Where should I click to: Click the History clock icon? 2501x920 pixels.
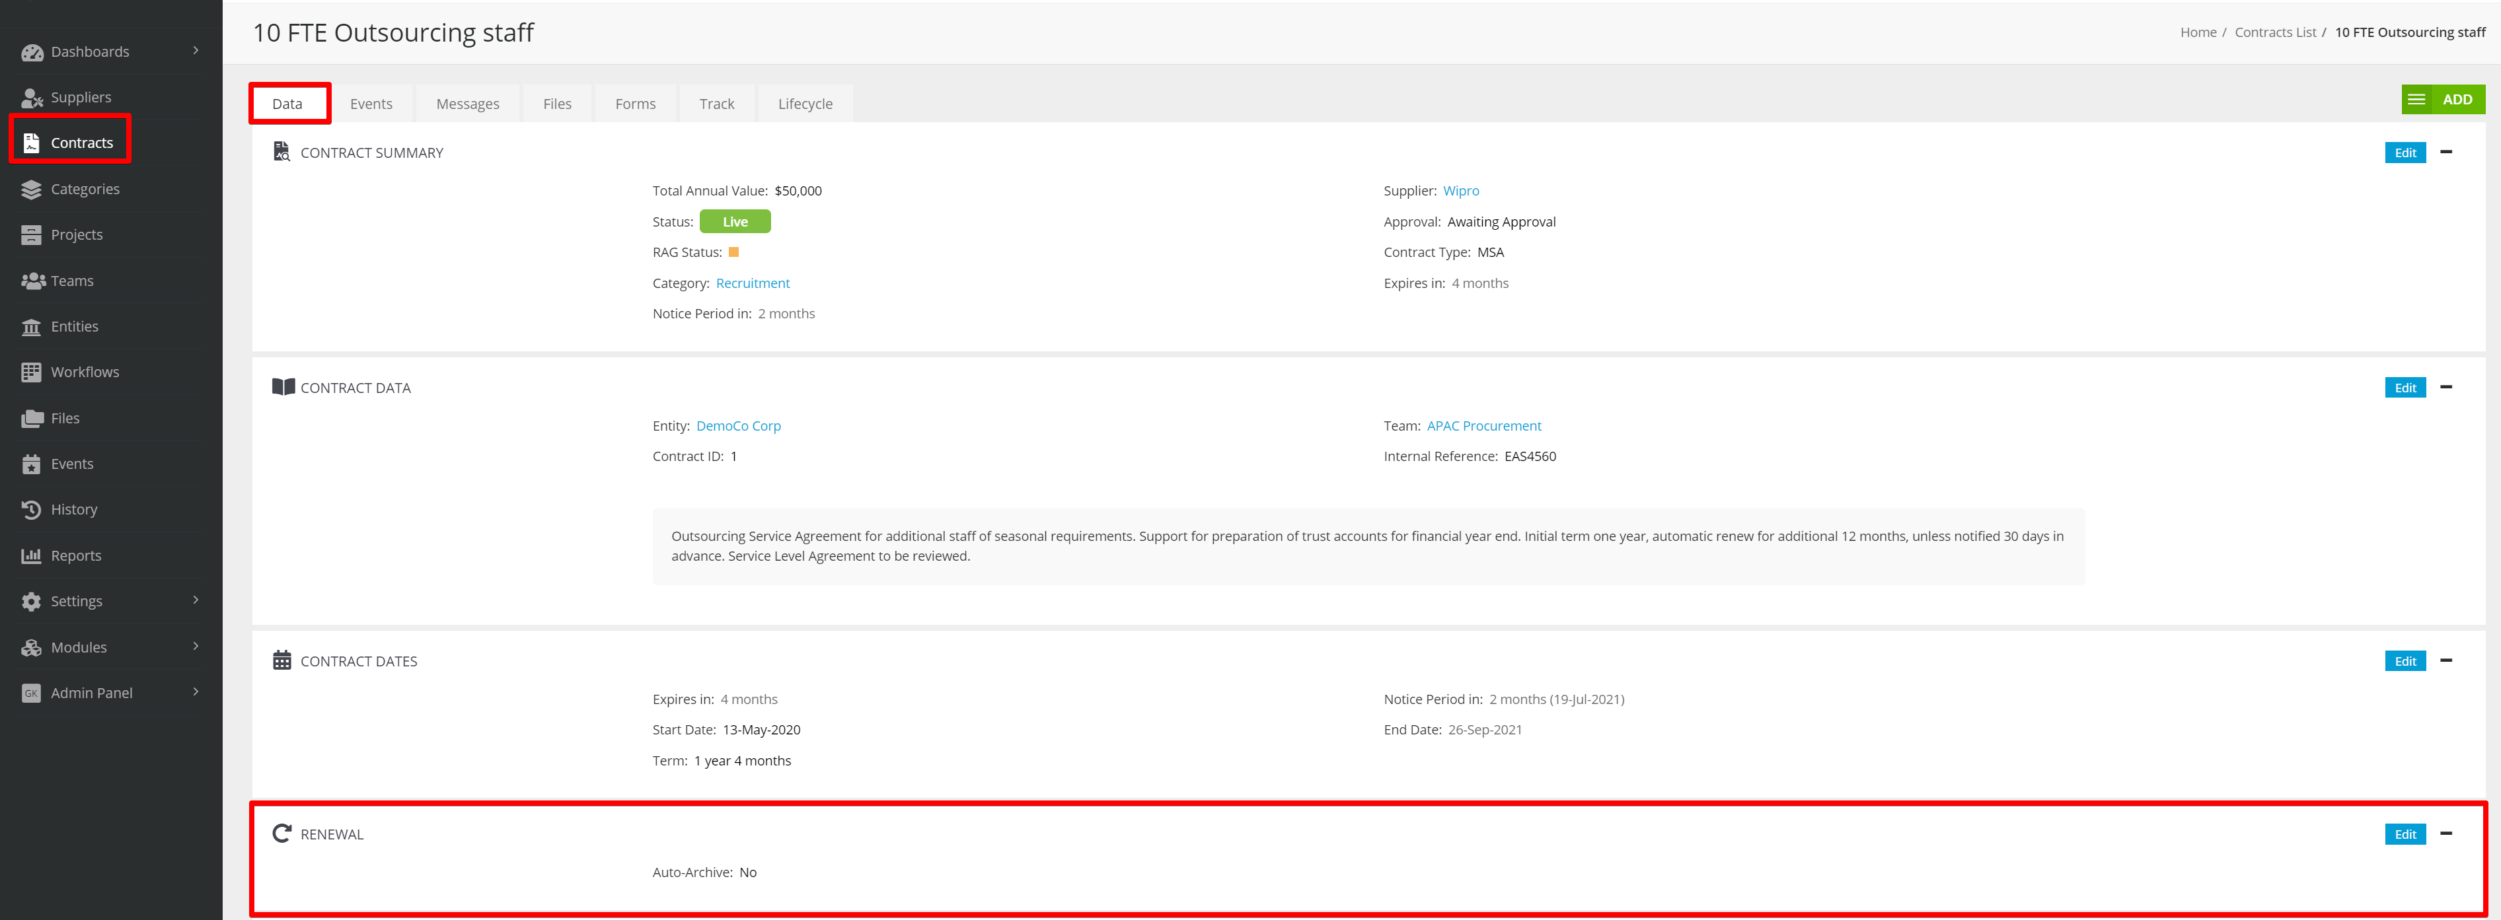point(32,509)
